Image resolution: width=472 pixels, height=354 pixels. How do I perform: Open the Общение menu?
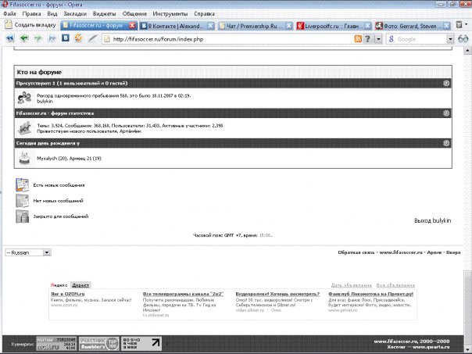pos(134,14)
